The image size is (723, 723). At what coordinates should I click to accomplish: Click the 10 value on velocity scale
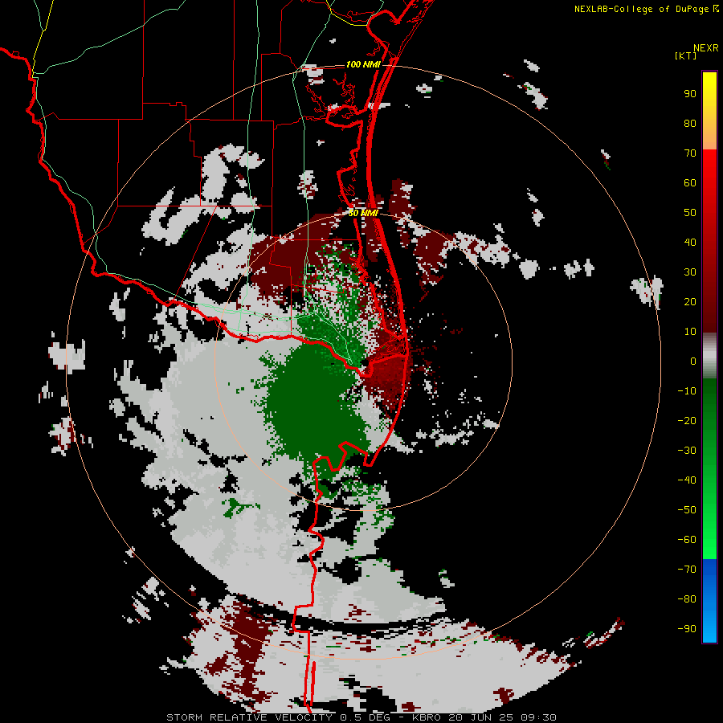pyautogui.click(x=690, y=332)
